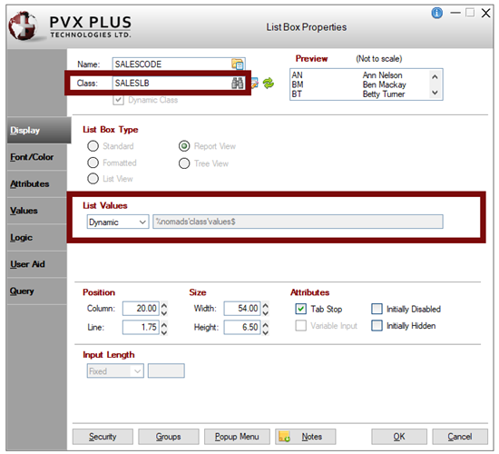Screen dimensions: 499x454
Task: Open the Name field lookup icon
Action: pos(238,64)
